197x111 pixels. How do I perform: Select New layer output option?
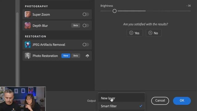coord(122,98)
